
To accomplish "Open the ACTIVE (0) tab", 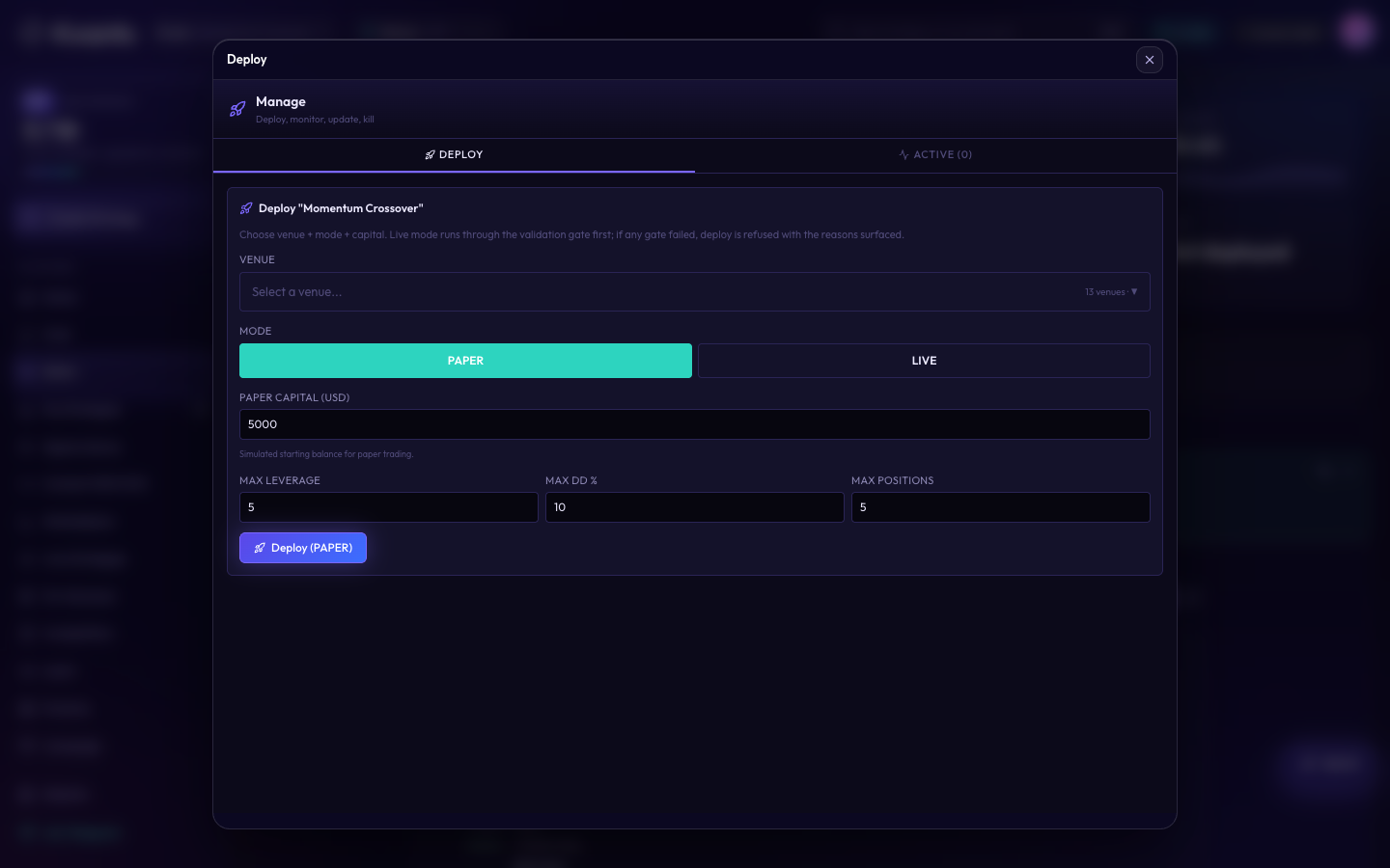I will pos(935,155).
